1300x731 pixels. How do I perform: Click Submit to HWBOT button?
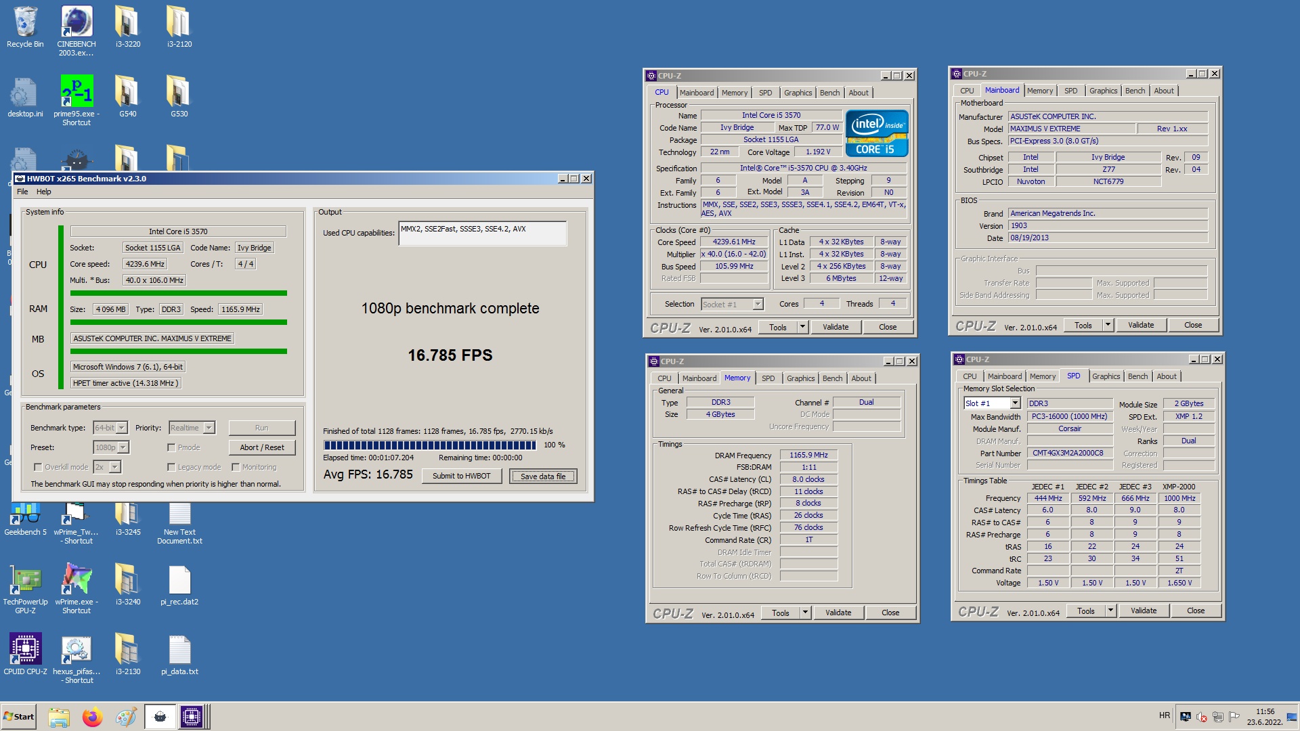coord(461,476)
